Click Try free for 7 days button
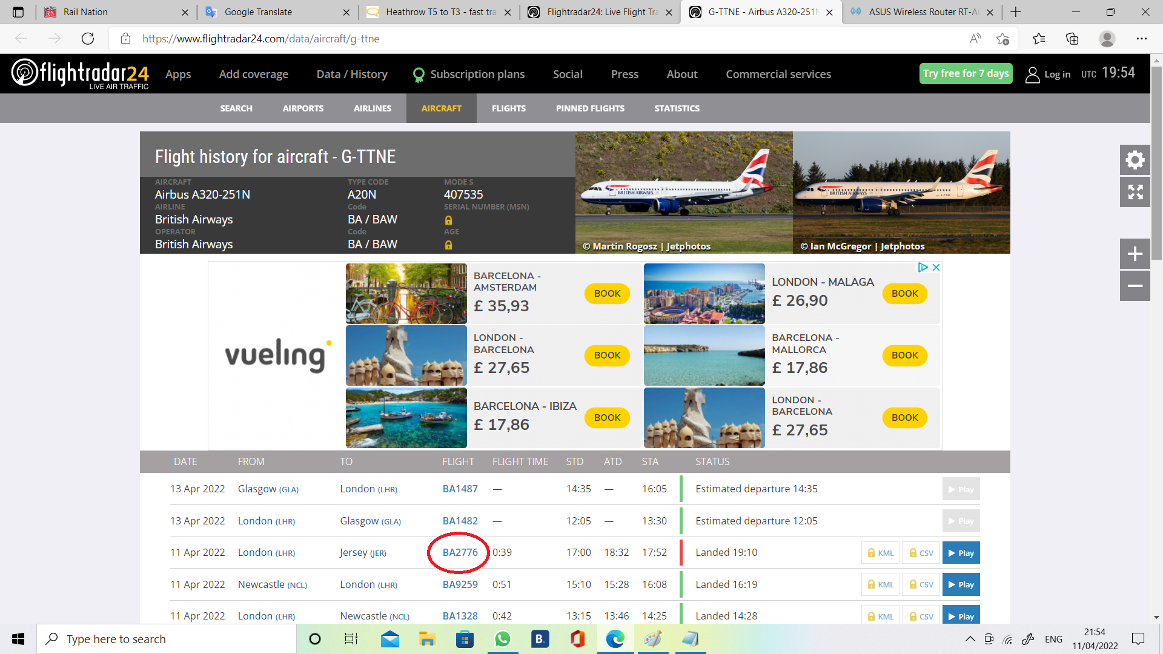Viewport: 1163px width, 654px height. (966, 73)
